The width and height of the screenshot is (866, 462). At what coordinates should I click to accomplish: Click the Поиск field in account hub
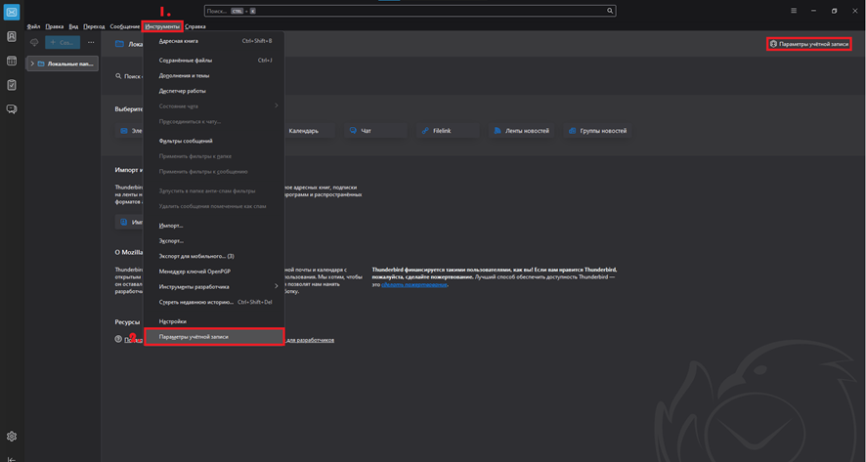(x=128, y=77)
